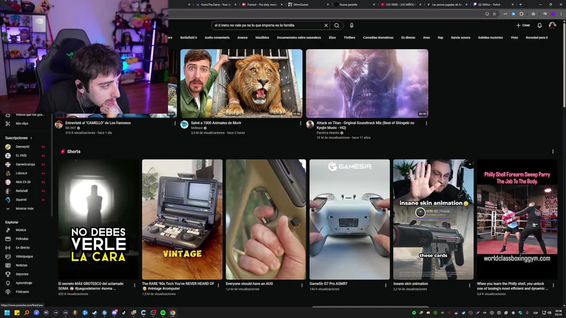
Task: Open the Música icon in Explorar
Action: click(8, 230)
